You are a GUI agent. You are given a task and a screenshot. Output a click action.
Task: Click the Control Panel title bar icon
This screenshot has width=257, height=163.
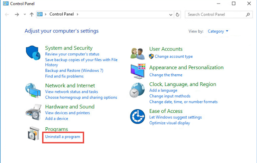[6, 4]
